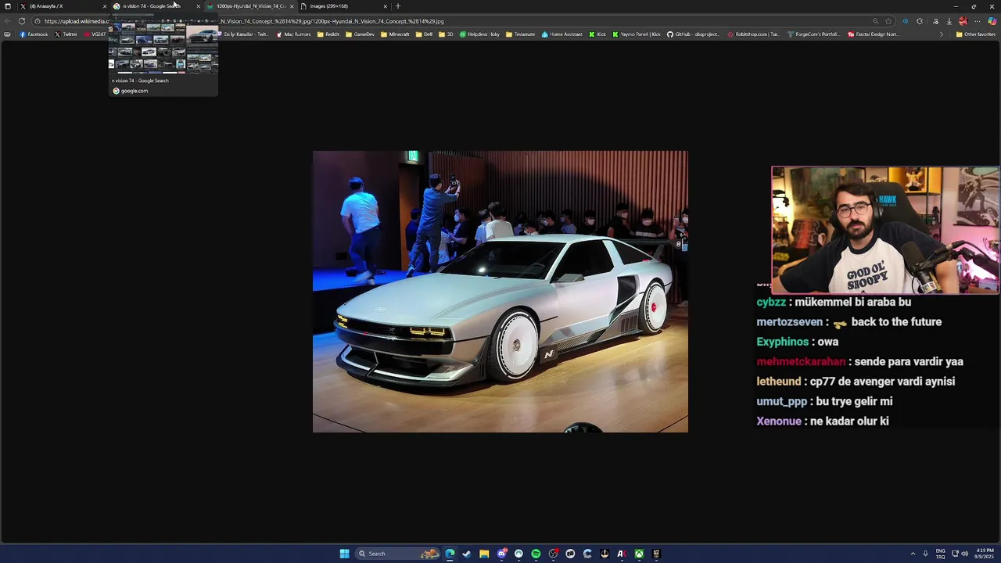Click chat username Xenonue

778,421
